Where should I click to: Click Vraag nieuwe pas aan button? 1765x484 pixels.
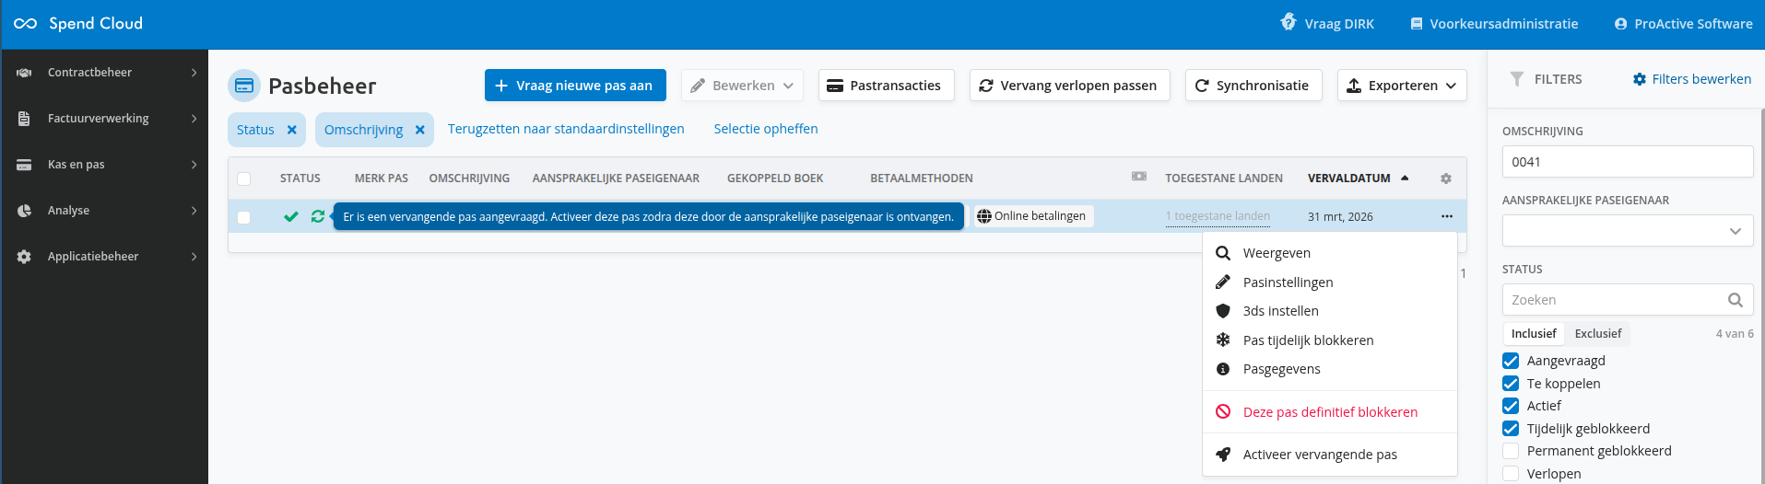573,86
